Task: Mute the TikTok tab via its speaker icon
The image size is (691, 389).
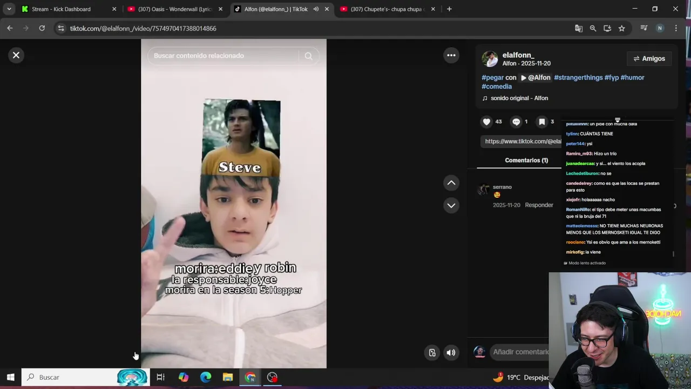Action: [x=316, y=9]
